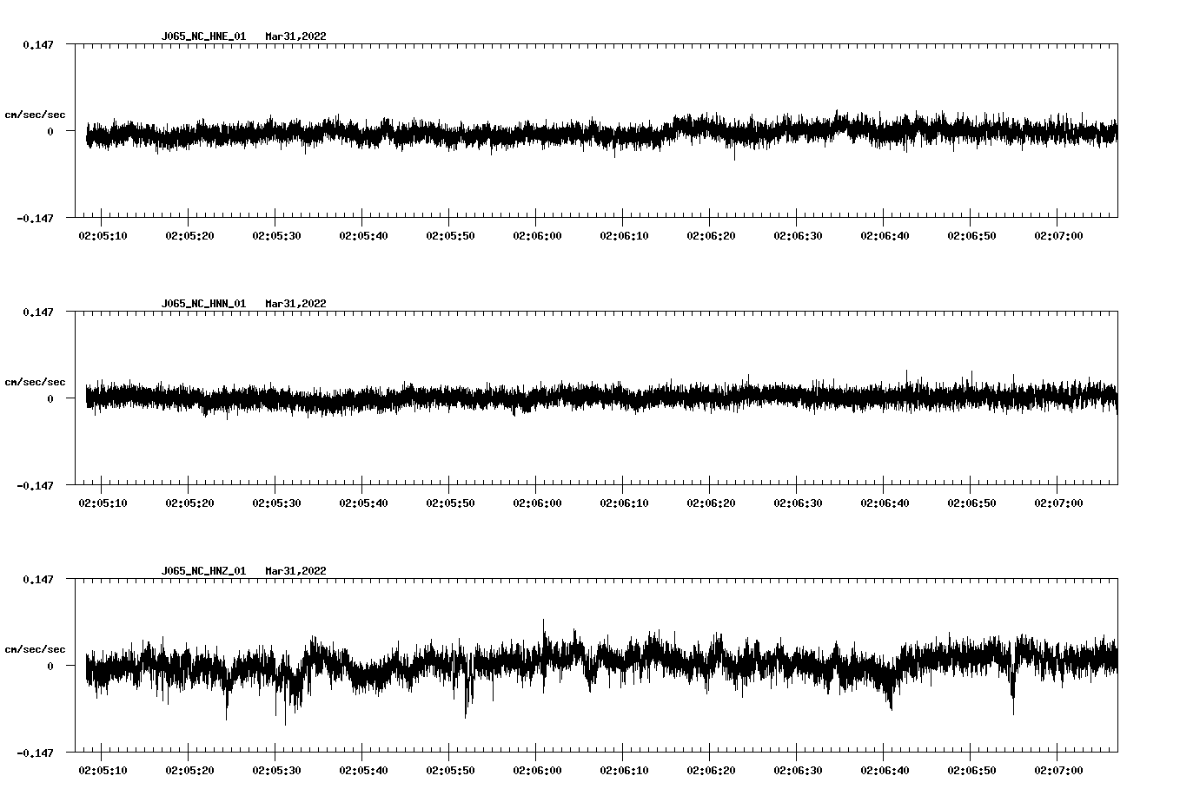Click the upper 0.147 label of HNZ chart

38,580
